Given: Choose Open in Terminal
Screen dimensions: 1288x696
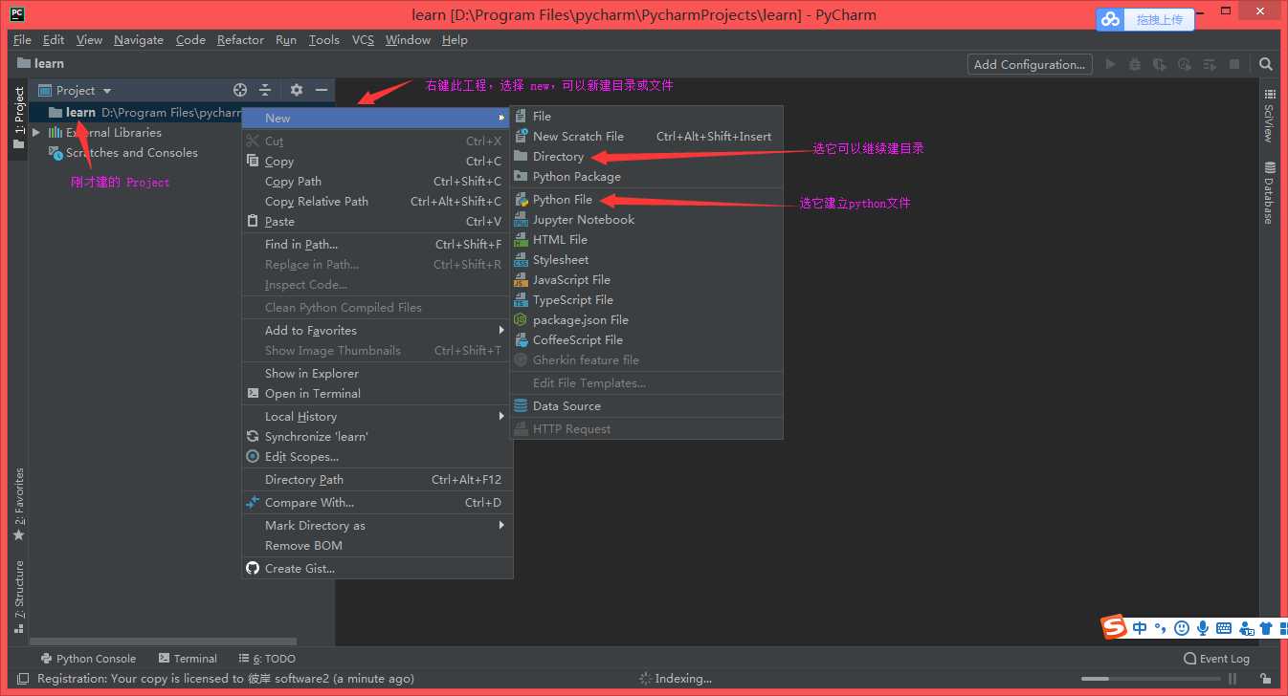Looking at the screenshot, I should coord(377,394).
